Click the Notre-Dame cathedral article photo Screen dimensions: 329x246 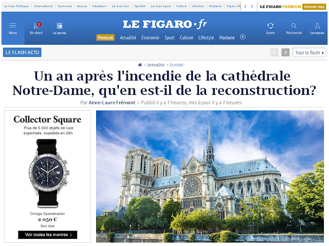[210, 176]
